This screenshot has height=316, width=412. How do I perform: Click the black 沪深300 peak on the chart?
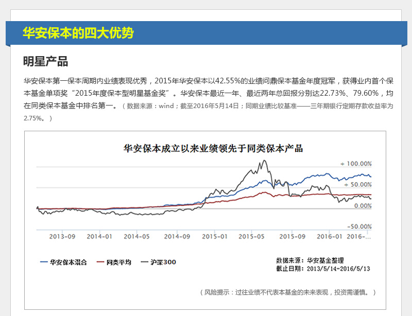click(264, 161)
